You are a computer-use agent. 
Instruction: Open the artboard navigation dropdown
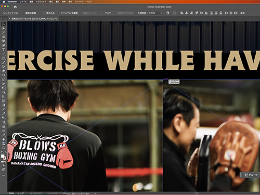pyautogui.click(x=49, y=193)
